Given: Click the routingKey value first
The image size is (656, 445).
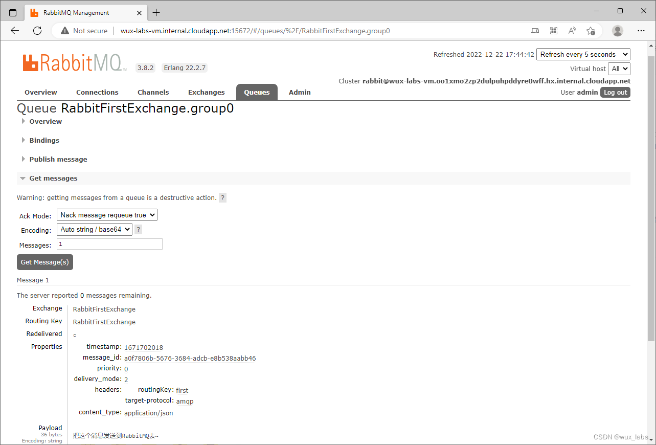Looking at the screenshot, I should [x=183, y=390].
